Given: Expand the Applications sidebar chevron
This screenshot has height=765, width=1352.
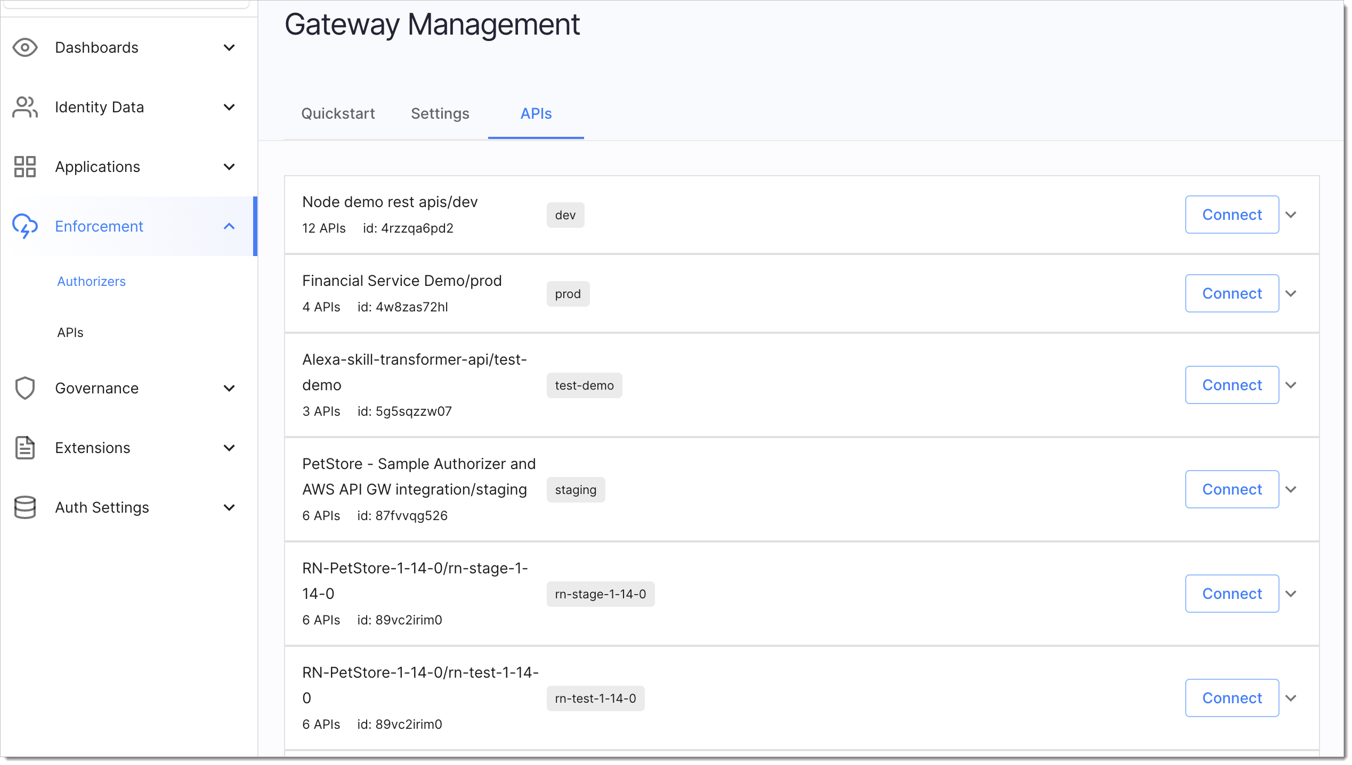Looking at the screenshot, I should point(229,167).
